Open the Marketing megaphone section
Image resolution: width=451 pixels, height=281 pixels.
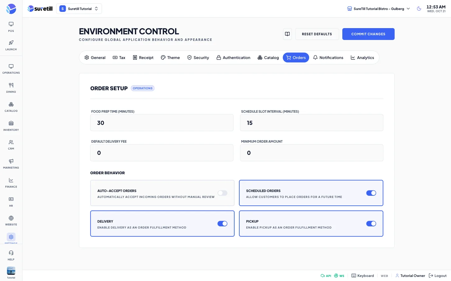pos(11,164)
